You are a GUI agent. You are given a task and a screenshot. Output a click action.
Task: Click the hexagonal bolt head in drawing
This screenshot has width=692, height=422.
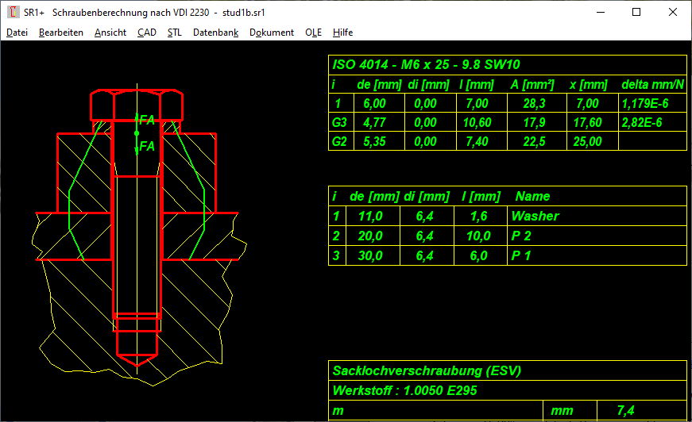pos(137,104)
